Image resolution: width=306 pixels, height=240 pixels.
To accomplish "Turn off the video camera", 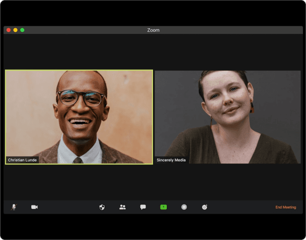I will (35, 207).
